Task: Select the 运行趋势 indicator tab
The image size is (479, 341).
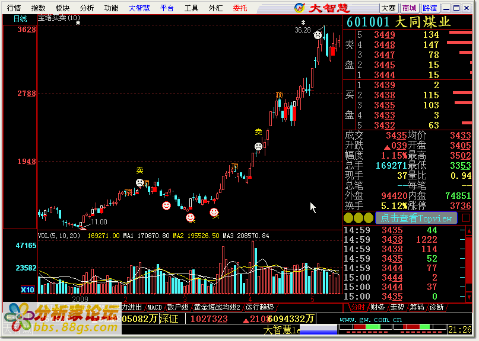Action: [259, 307]
